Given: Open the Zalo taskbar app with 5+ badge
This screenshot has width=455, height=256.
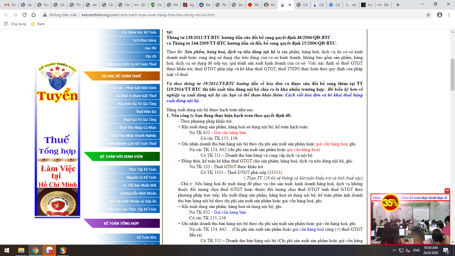Looking at the screenshot, I should coord(49,250).
